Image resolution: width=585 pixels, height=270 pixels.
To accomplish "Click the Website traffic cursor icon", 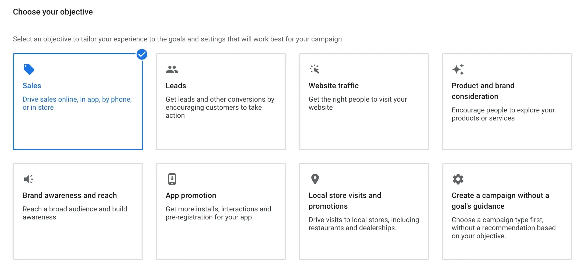I will click(x=315, y=69).
